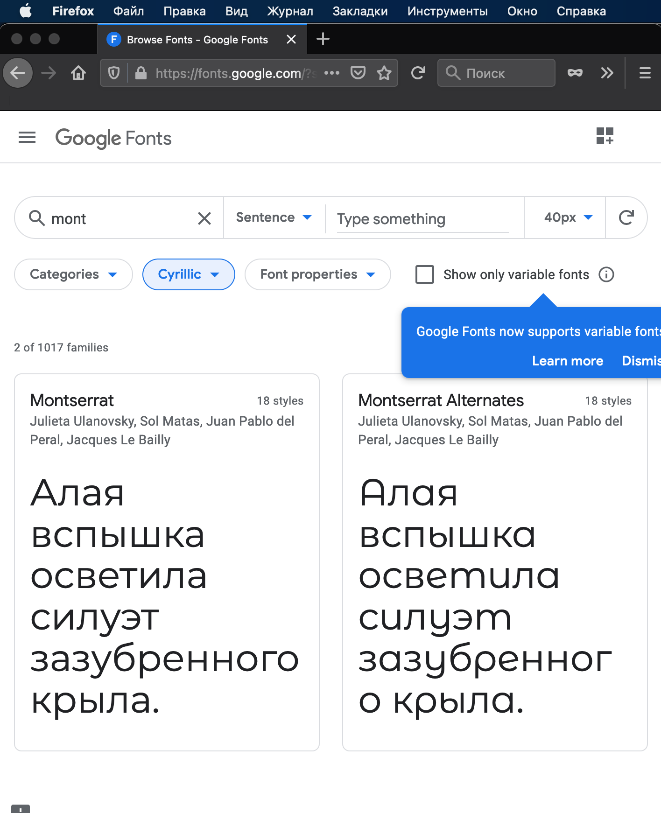
Task: Open the Montserrat Alternates font family name
Action: 441,400
